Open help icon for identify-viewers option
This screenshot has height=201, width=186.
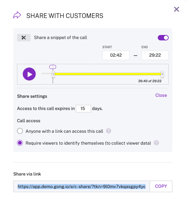[x=156, y=143]
